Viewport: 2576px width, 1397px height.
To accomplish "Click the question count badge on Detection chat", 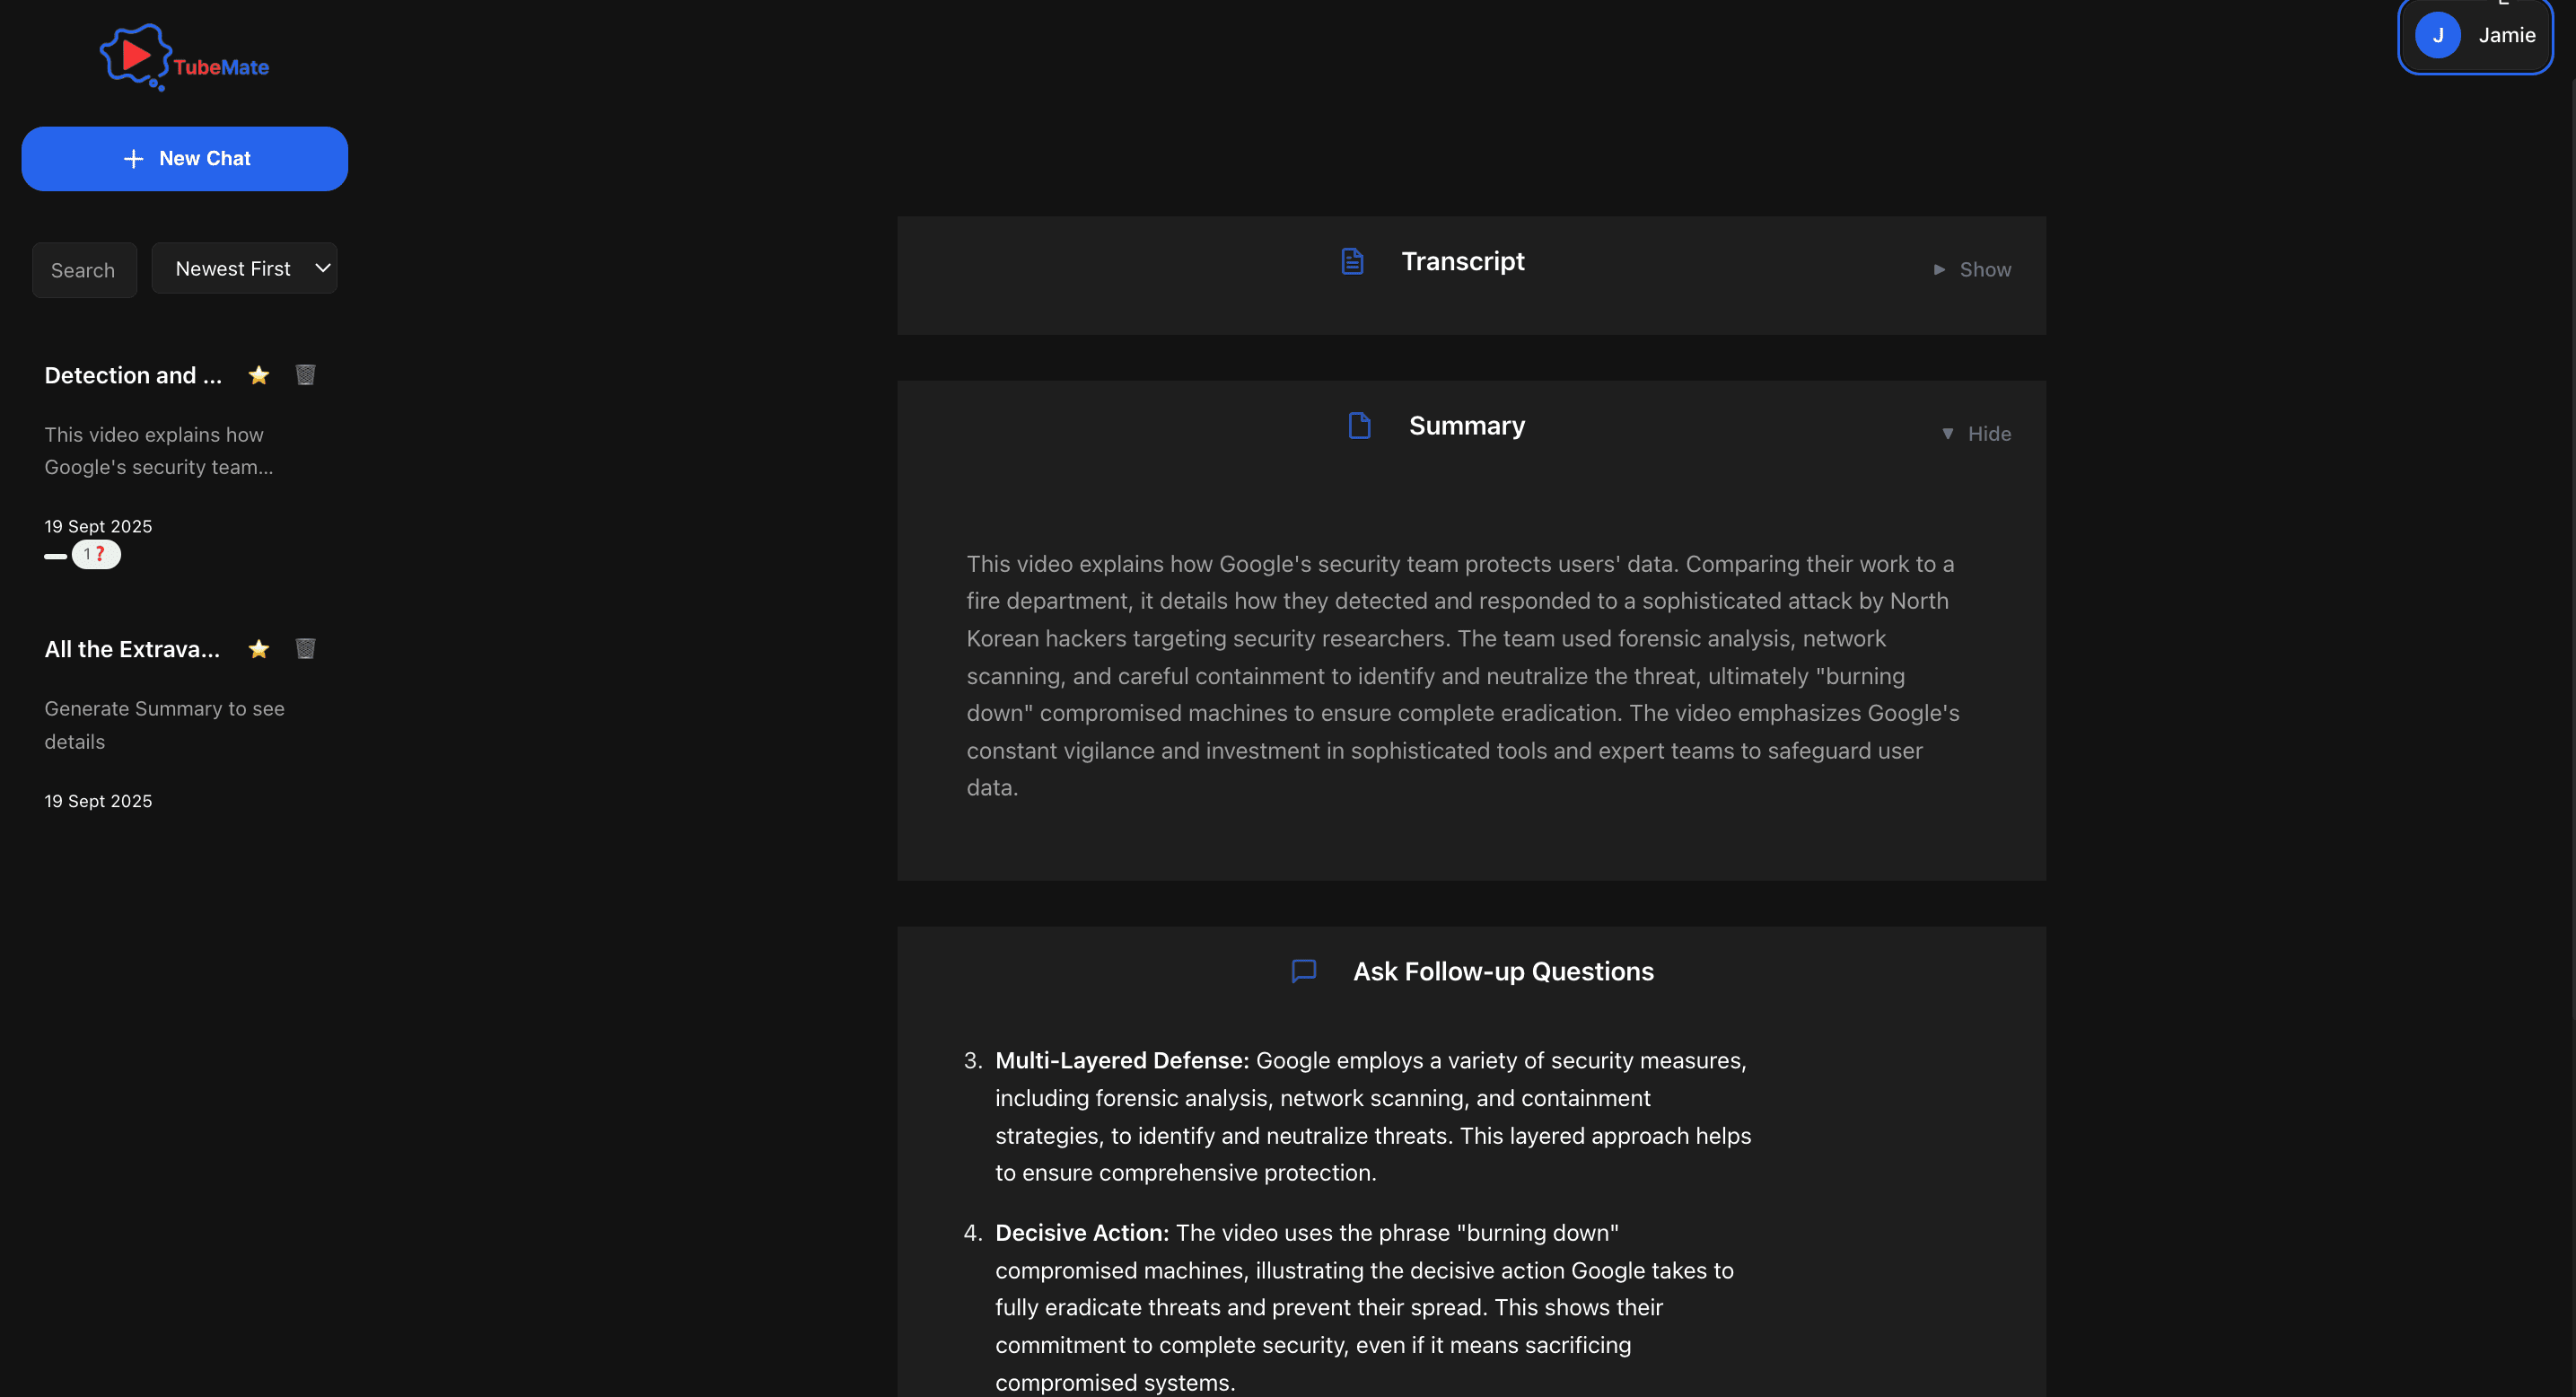I will [x=96, y=554].
